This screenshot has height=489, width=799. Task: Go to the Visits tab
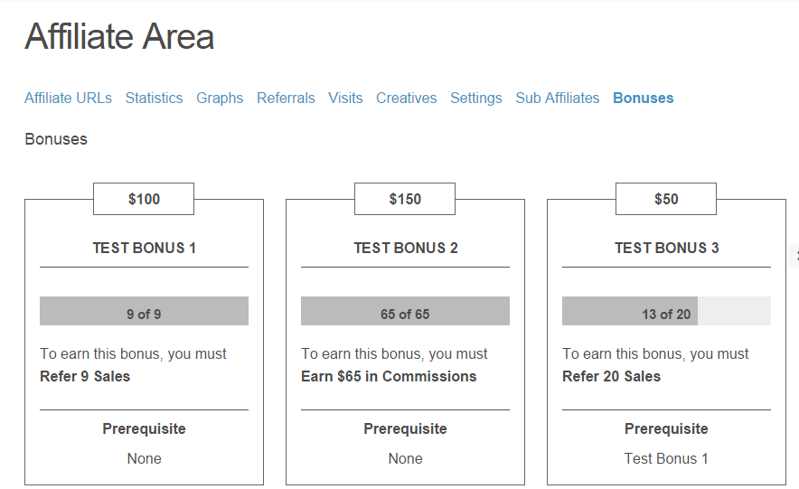345,99
